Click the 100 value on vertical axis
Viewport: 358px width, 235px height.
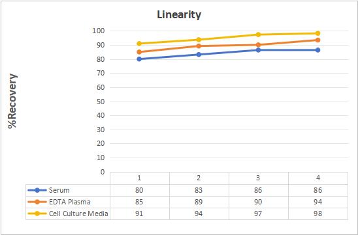click(x=98, y=31)
